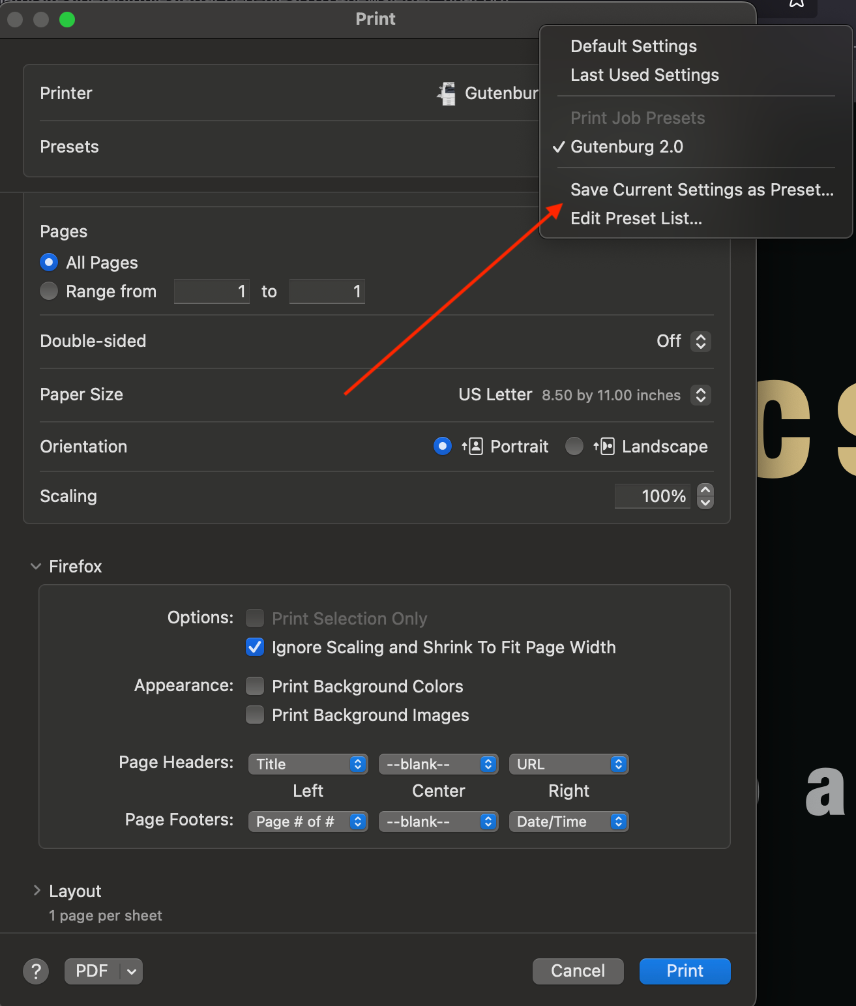Choose Save Current Settings as Preset
This screenshot has height=1006, width=856.
[x=701, y=190]
